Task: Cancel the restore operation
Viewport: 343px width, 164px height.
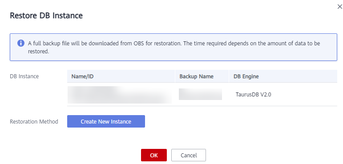Action: click(x=189, y=155)
